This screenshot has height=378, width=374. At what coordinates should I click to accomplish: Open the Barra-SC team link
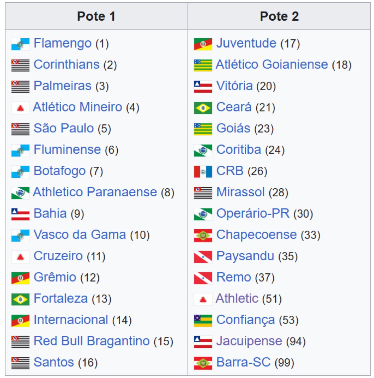243,362
